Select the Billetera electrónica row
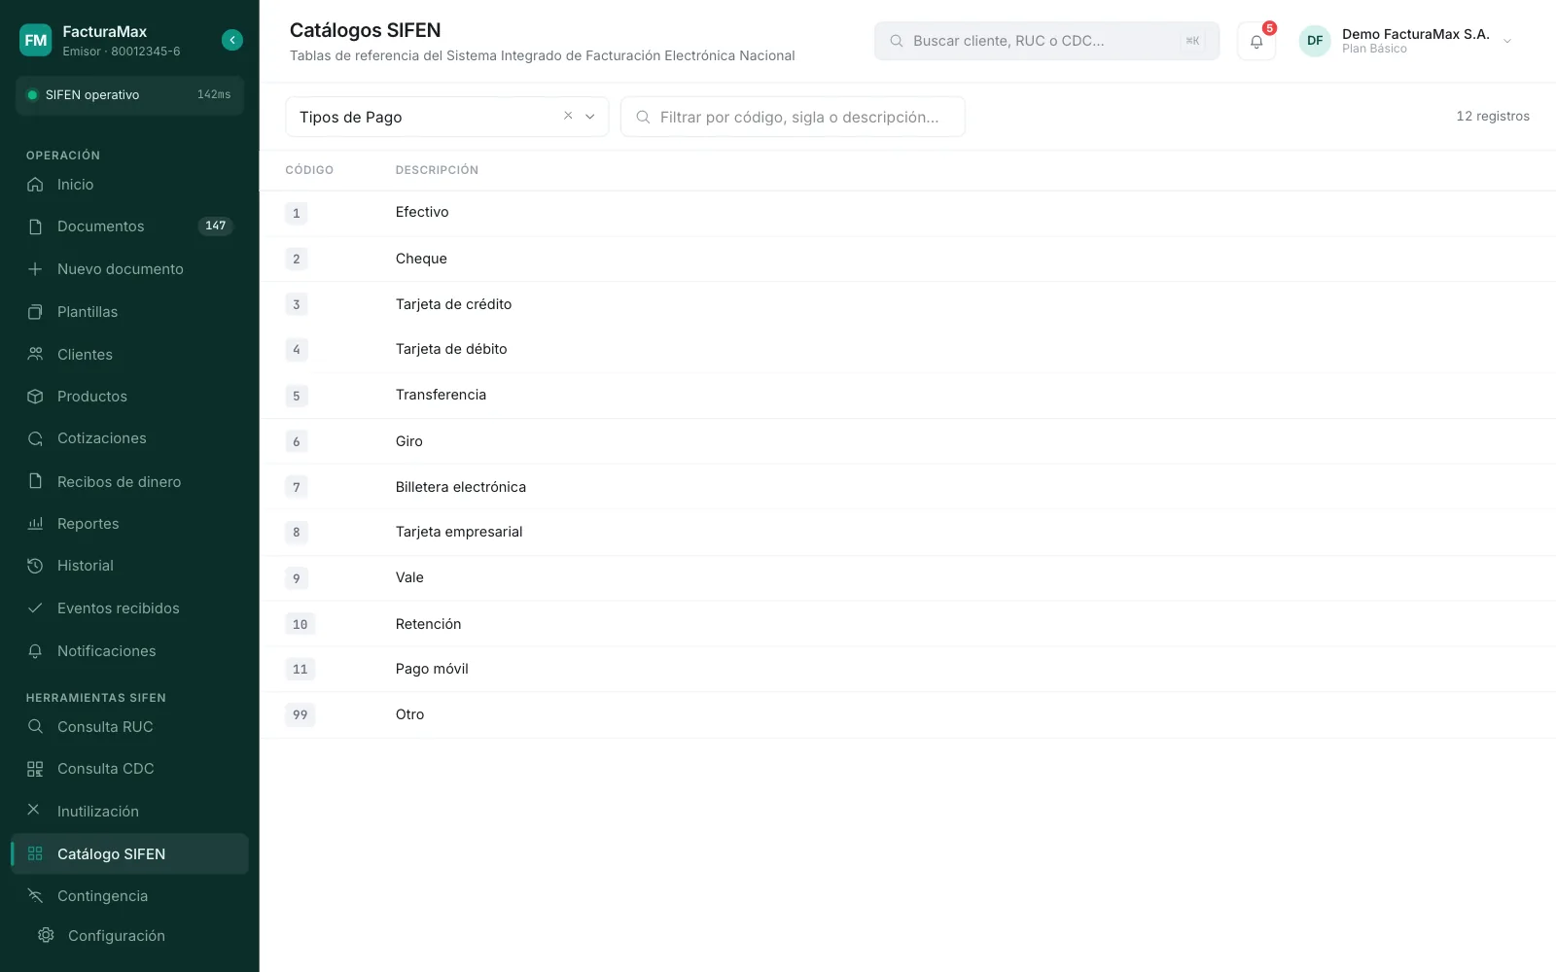Viewport: 1556px width, 972px height. click(907, 487)
